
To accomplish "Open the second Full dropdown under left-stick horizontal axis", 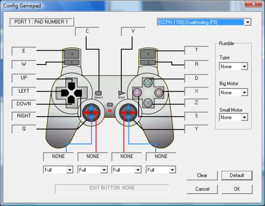I will point(93,170).
